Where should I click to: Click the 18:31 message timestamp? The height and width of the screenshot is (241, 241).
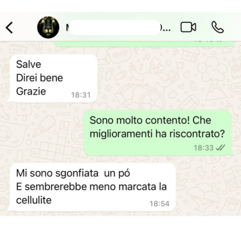[x=81, y=95]
